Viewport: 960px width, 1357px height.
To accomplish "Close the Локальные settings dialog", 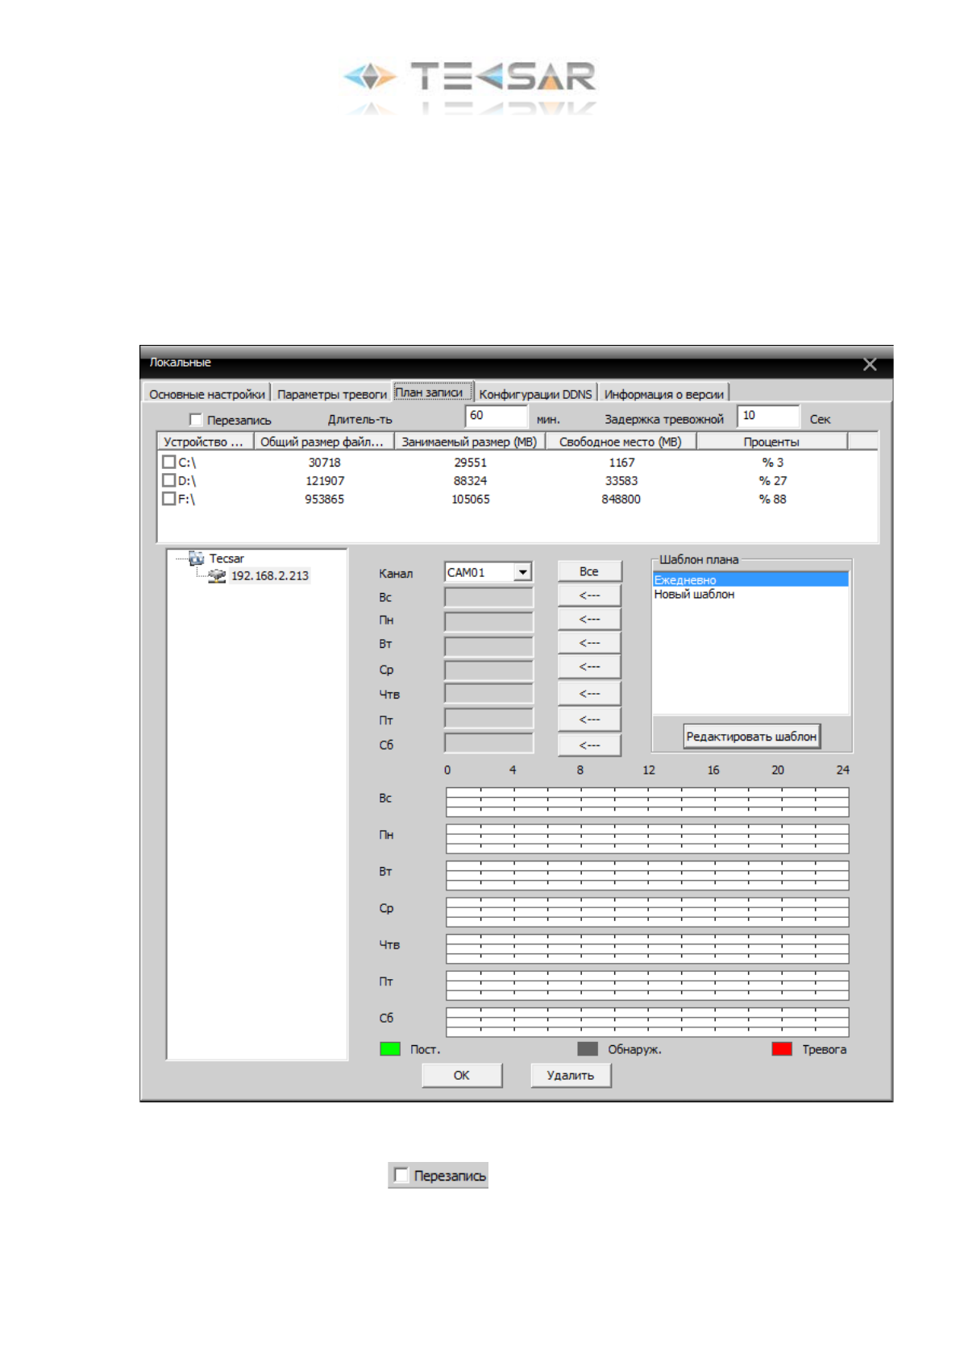I will tap(869, 364).
